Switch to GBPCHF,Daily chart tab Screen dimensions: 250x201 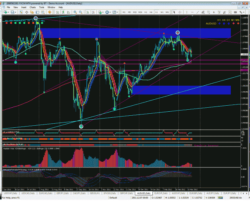(126, 193)
